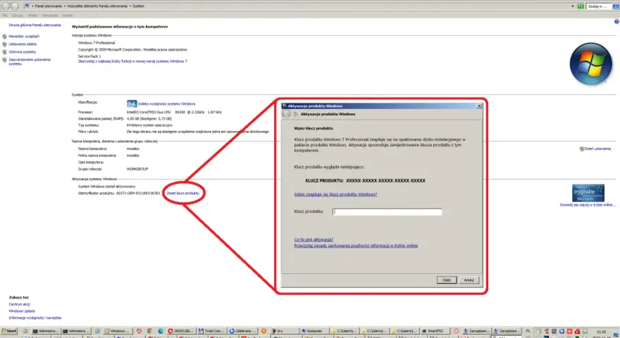Click the Windows Experience Index score badge
The width and height of the screenshot is (620, 338).
pos(132,104)
